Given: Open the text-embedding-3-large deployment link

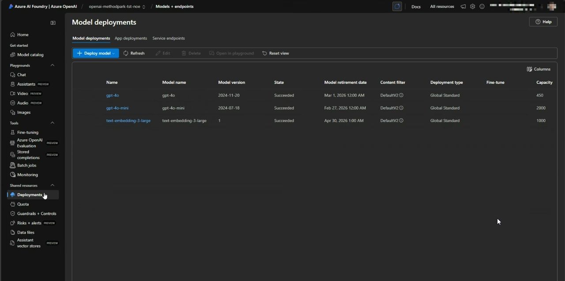Looking at the screenshot, I should click(128, 121).
